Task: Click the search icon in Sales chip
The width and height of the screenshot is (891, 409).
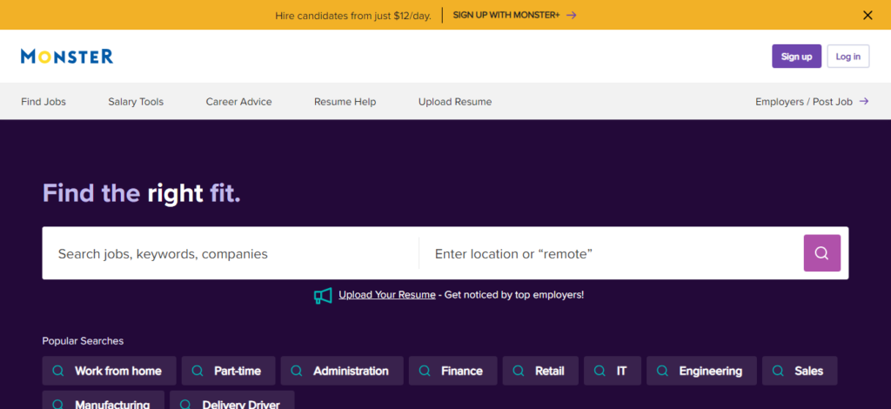Action: coord(778,371)
